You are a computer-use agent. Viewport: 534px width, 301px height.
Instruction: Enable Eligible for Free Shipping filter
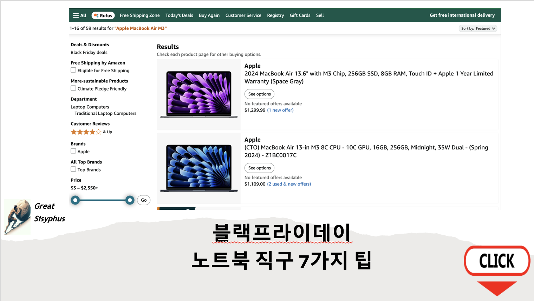(x=73, y=70)
